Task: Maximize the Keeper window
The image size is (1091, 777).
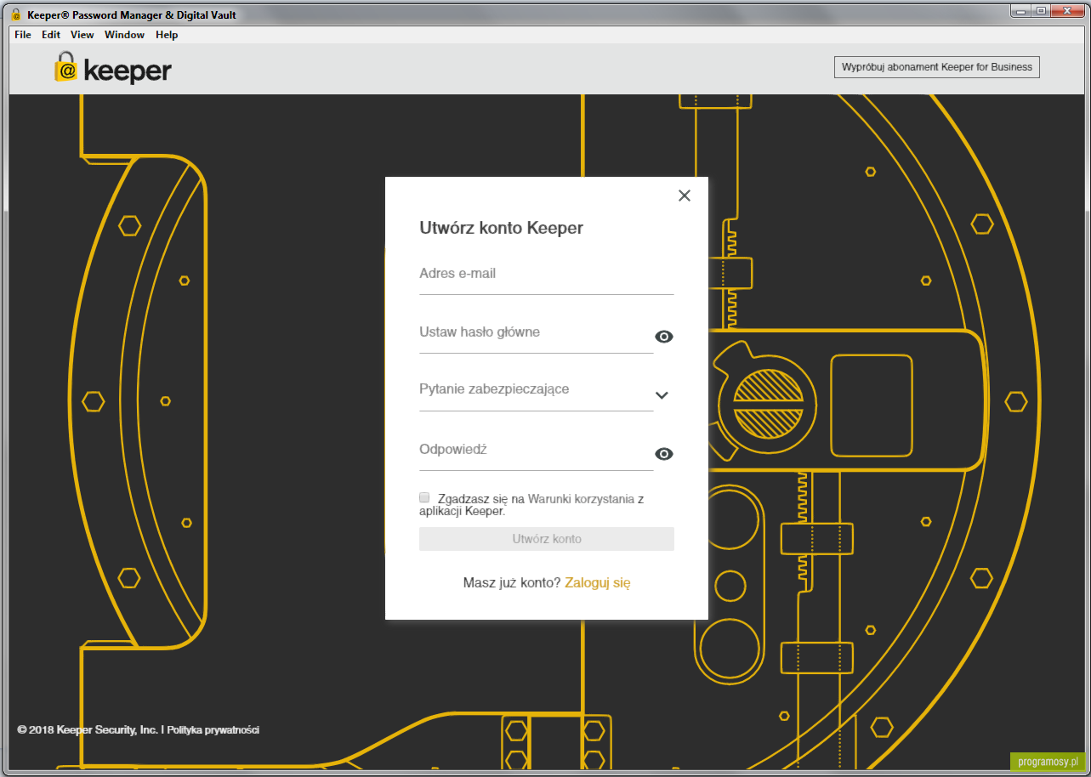Action: point(1041,10)
